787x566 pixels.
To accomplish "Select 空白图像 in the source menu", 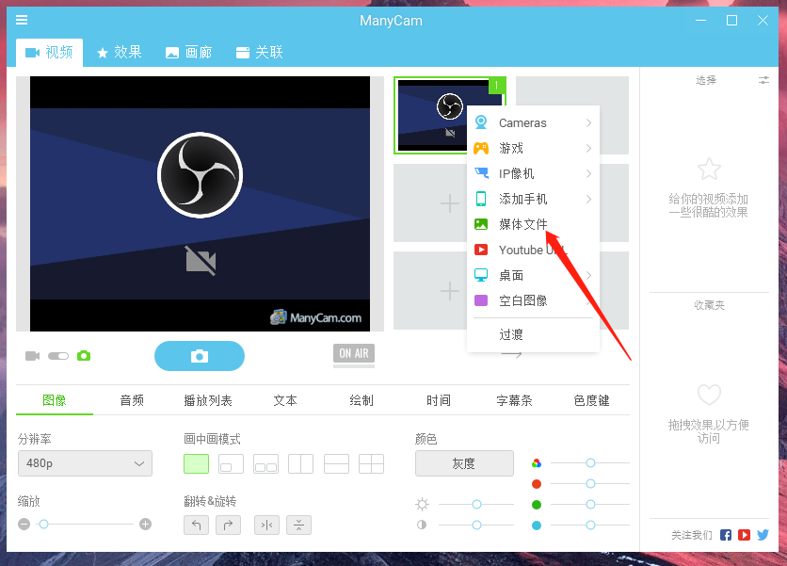I will pyautogui.click(x=533, y=300).
